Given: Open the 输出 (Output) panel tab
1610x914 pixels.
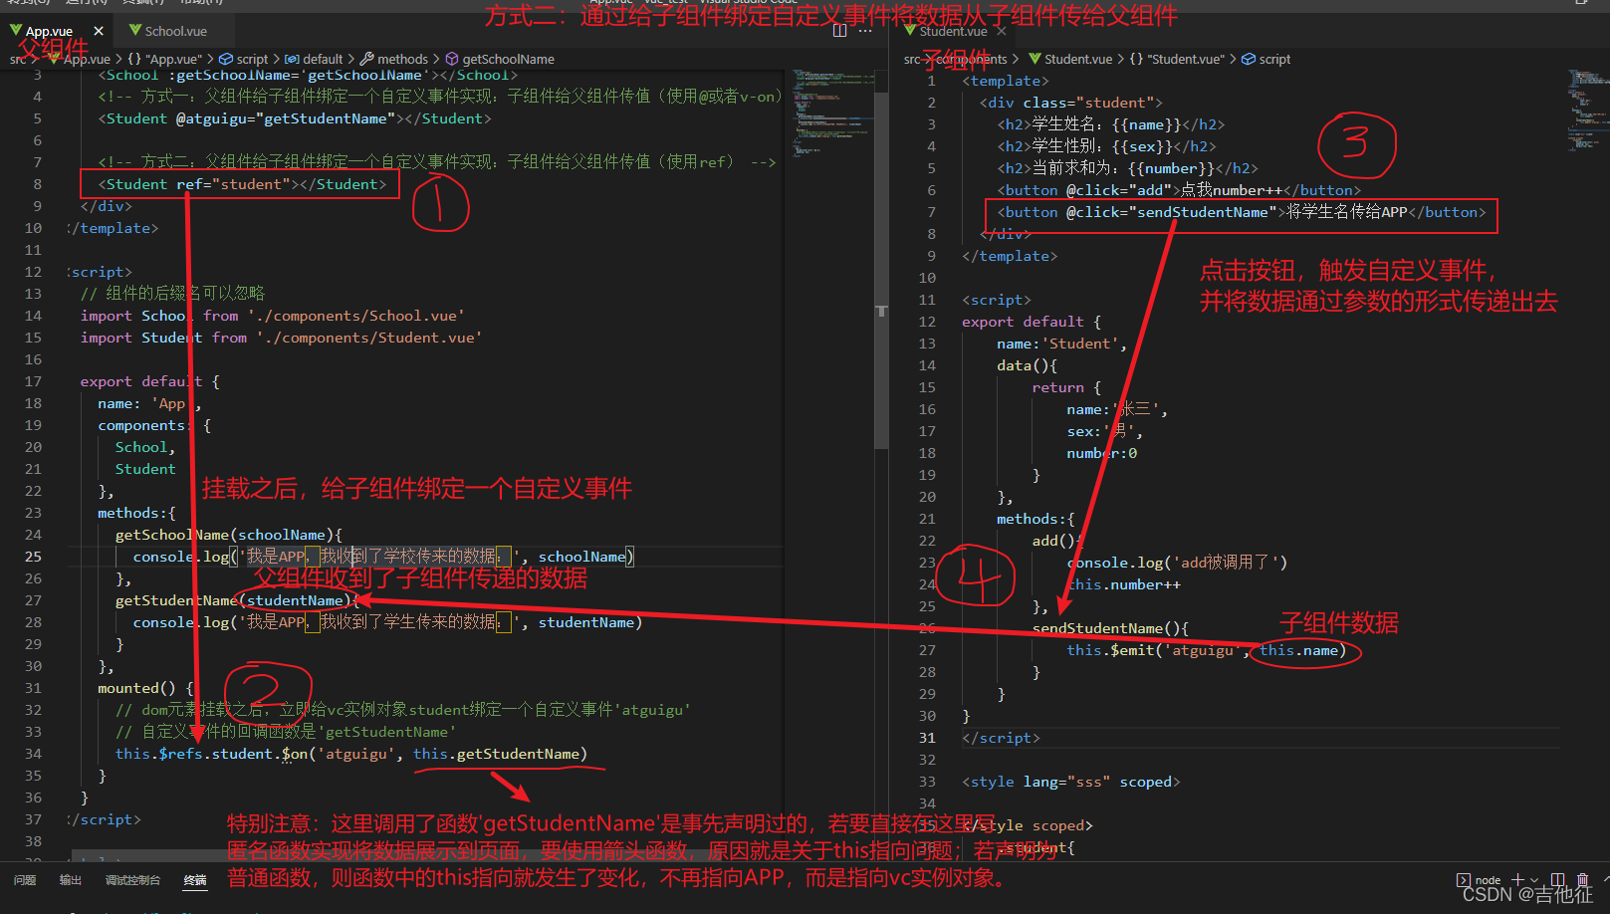Looking at the screenshot, I should tap(70, 880).
